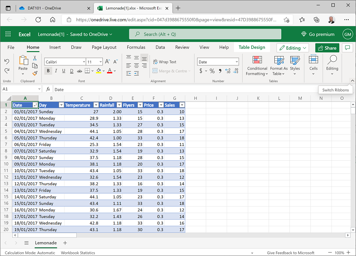Toggle underline formatting
356x256 pixels.
[64, 71]
